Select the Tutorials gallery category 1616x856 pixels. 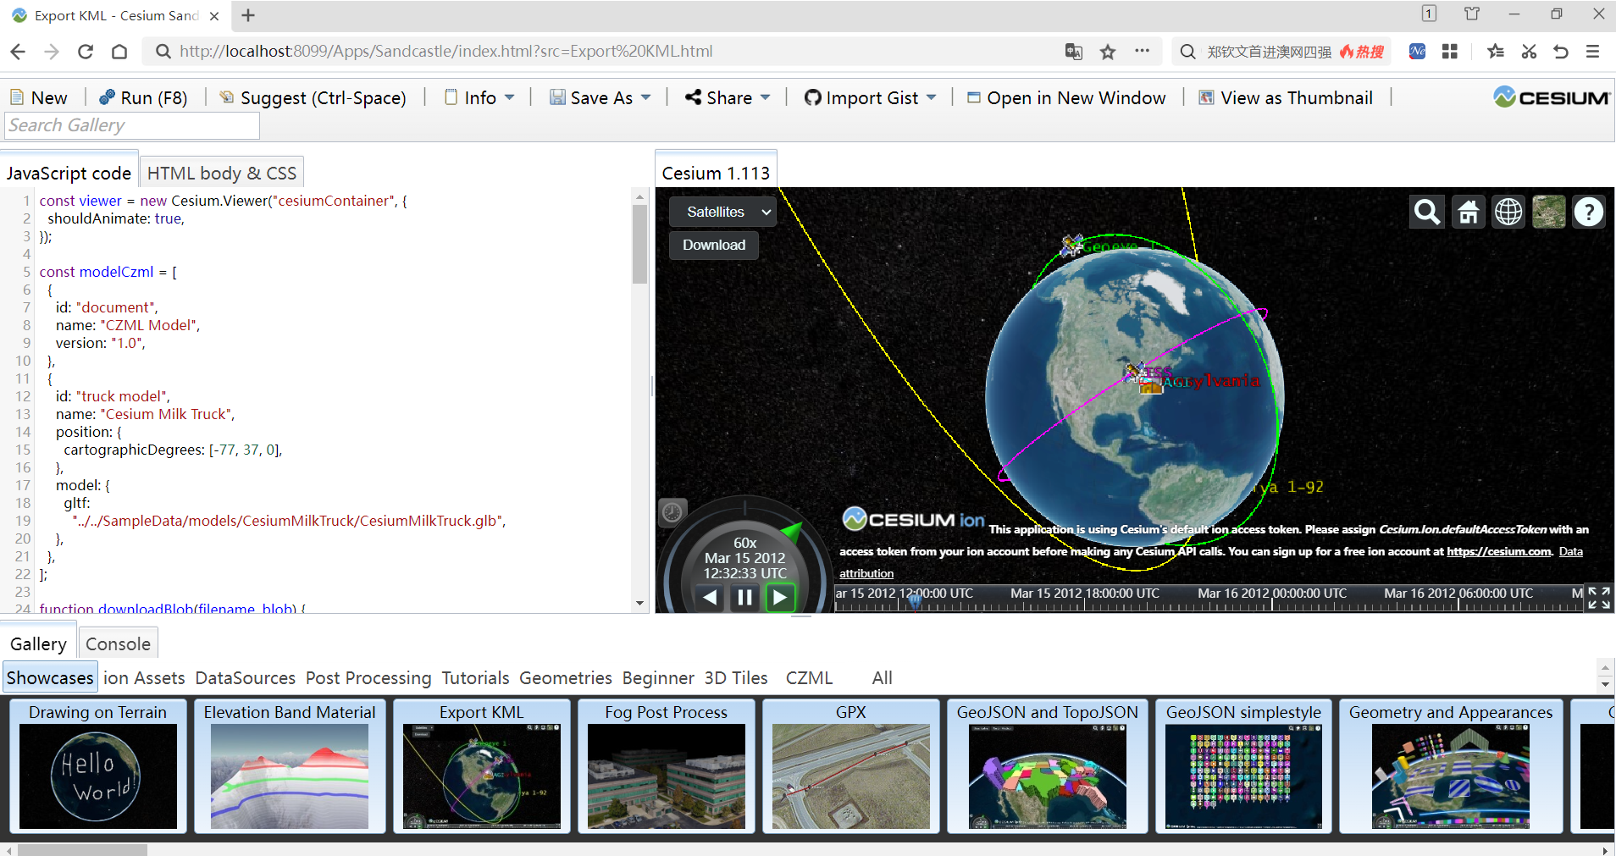[x=475, y=678]
